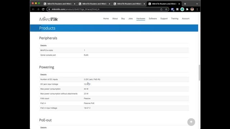Open the Buy menu item
This screenshot has height=129, width=230.
123,19
